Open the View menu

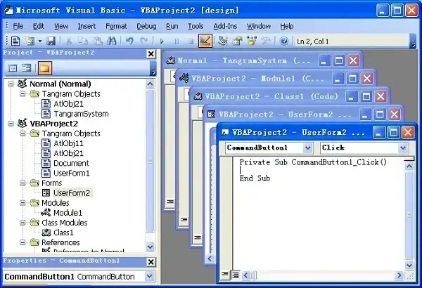coord(60,26)
